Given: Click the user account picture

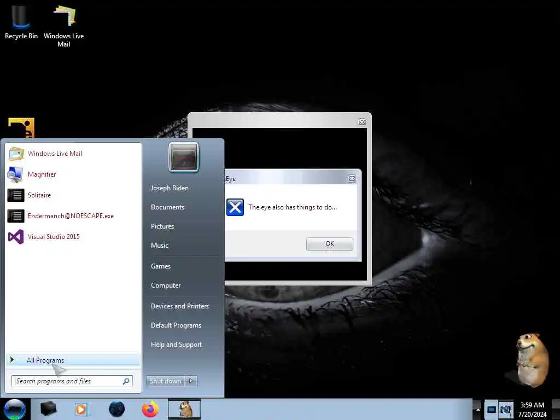Looking at the screenshot, I should pyautogui.click(x=184, y=157).
